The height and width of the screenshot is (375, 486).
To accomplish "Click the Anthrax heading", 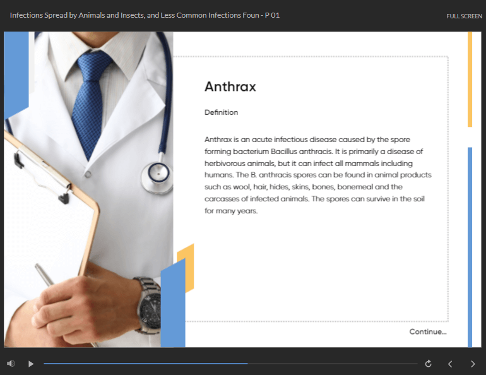I will pos(230,86).
